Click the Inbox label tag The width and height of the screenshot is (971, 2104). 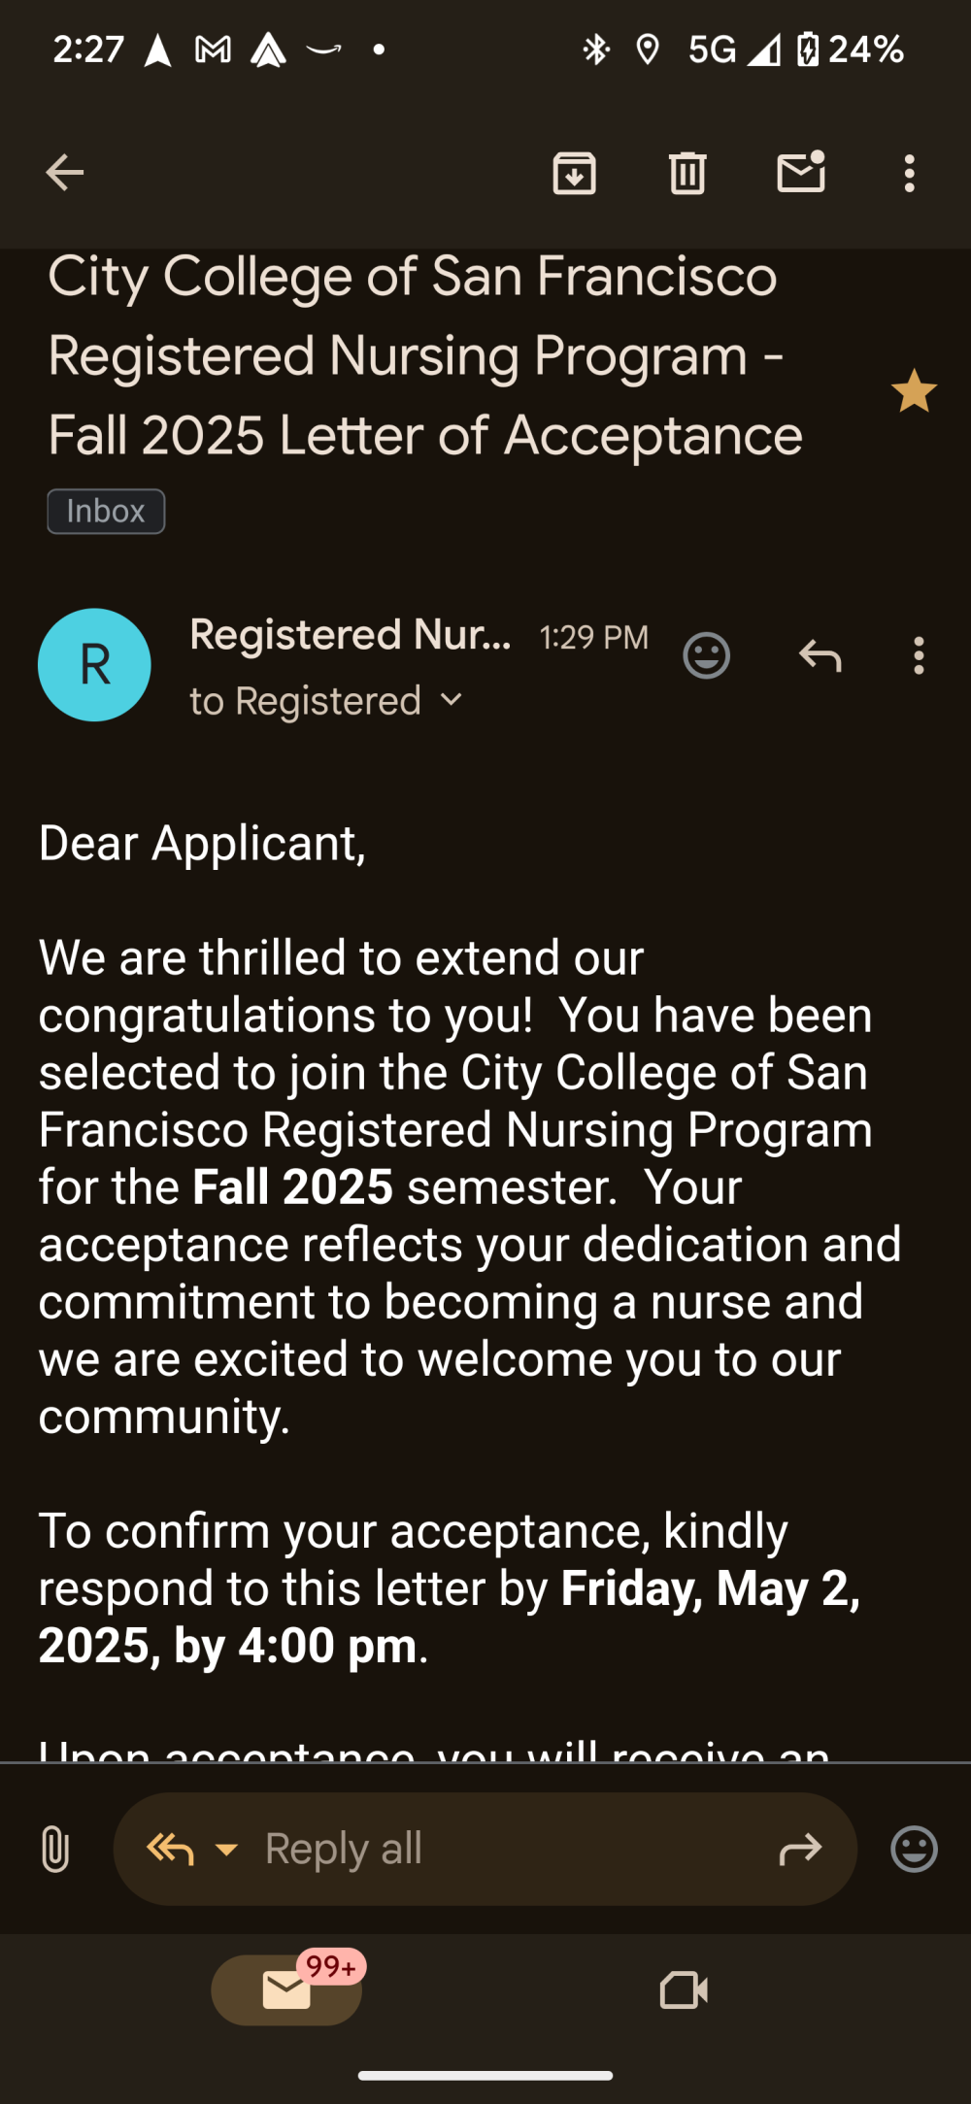coord(106,512)
